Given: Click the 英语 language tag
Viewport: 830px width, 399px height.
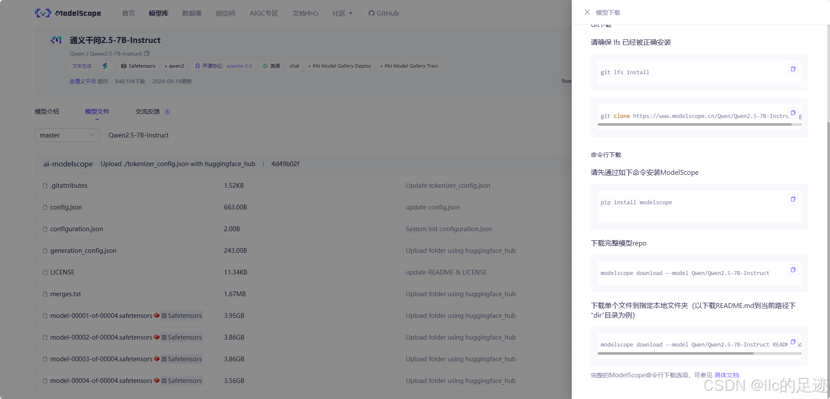Looking at the screenshot, I should click(271, 66).
